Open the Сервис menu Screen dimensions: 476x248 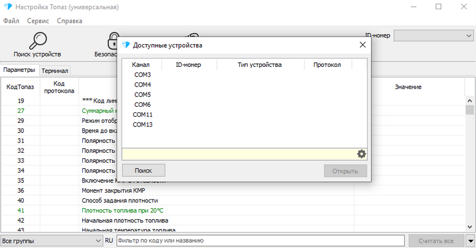[x=38, y=21]
